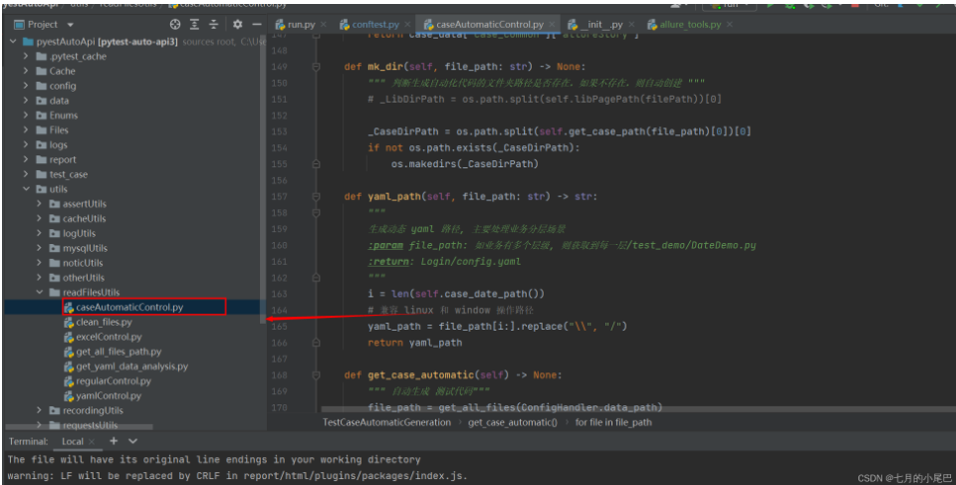The width and height of the screenshot is (956, 485).
Task: Expand the .pytest_cache folder
Action: coord(26,56)
